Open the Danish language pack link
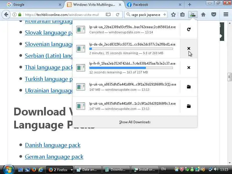The height and width of the screenshot is (174, 232). [x=53, y=145]
